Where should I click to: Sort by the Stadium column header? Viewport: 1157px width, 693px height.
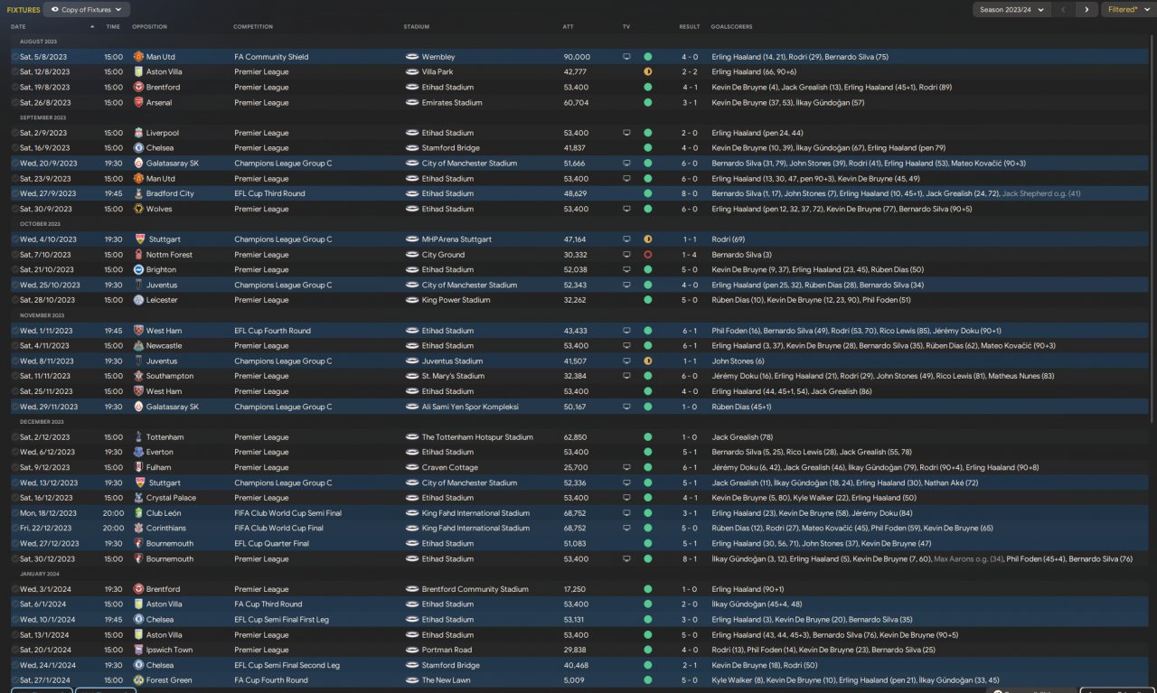417,27
